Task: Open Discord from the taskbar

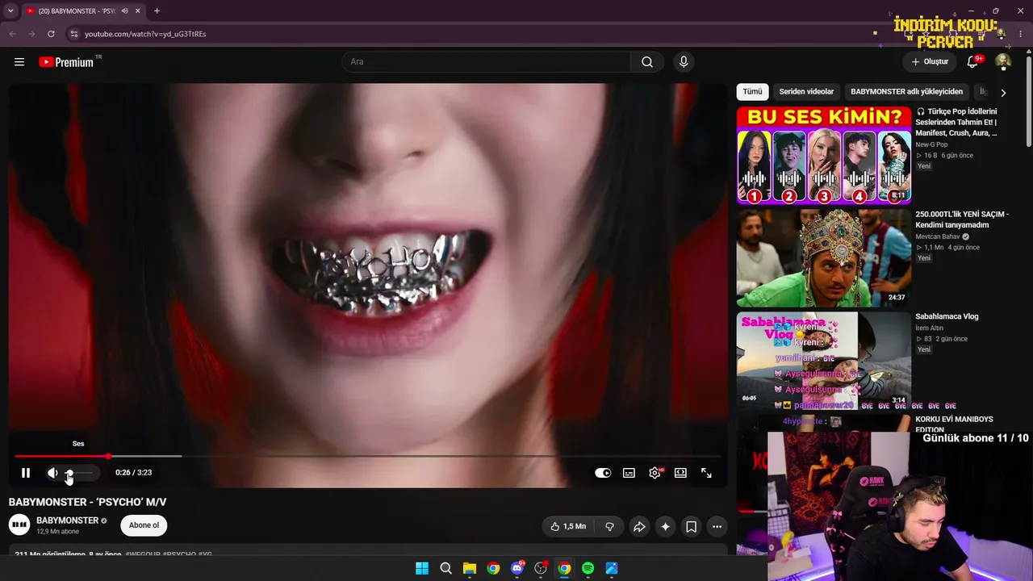Action: [517, 569]
